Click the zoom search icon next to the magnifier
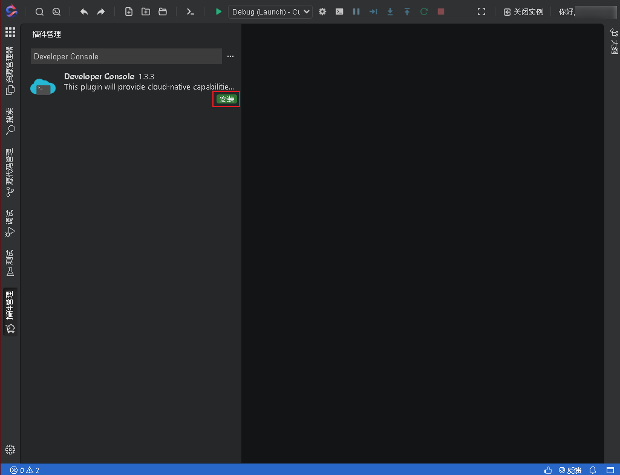 click(56, 12)
